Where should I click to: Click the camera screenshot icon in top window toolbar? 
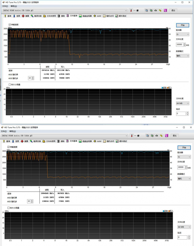(x=156, y=10)
